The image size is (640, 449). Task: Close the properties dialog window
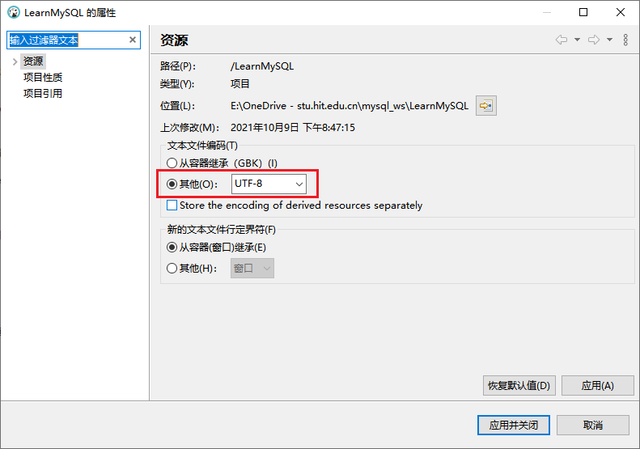click(x=621, y=12)
